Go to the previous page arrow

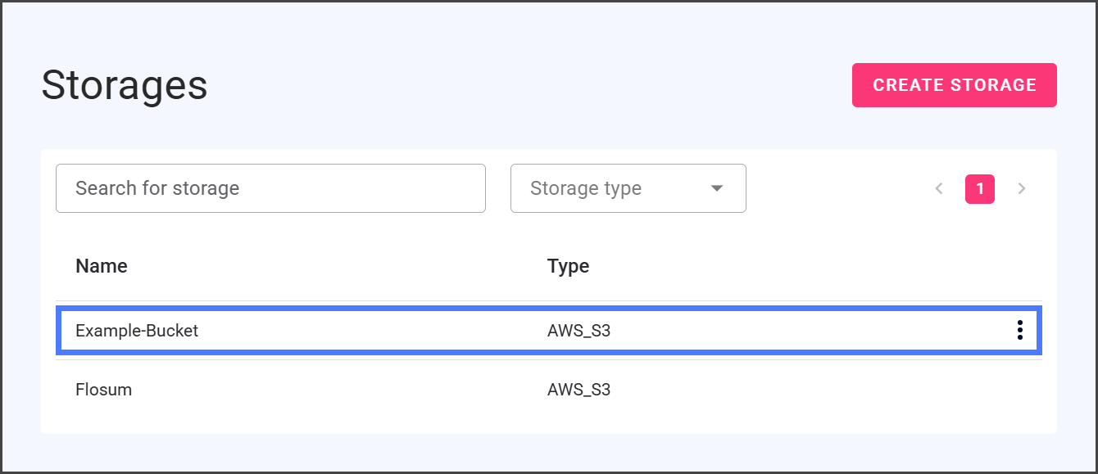coord(939,188)
